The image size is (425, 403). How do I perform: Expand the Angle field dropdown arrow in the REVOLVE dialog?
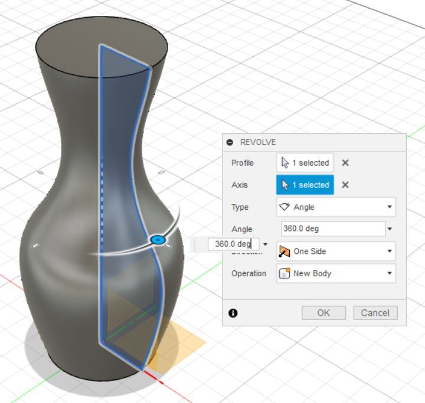pos(390,229)
